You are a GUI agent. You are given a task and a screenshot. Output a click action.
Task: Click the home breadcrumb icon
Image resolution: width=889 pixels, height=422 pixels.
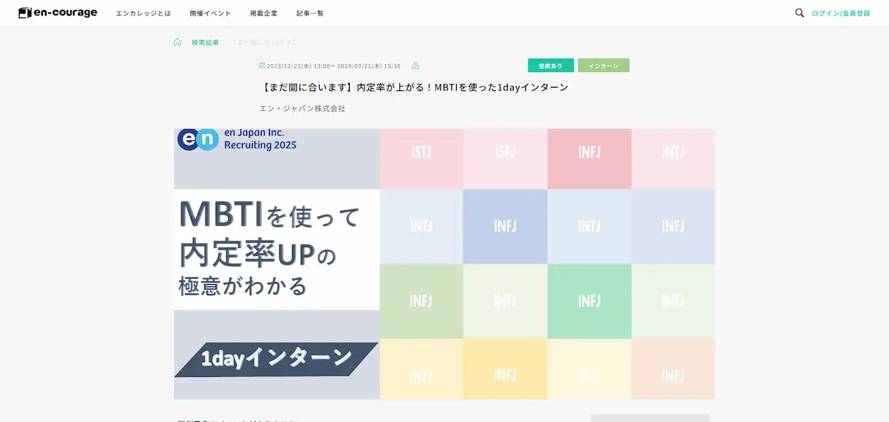(177, 42)
